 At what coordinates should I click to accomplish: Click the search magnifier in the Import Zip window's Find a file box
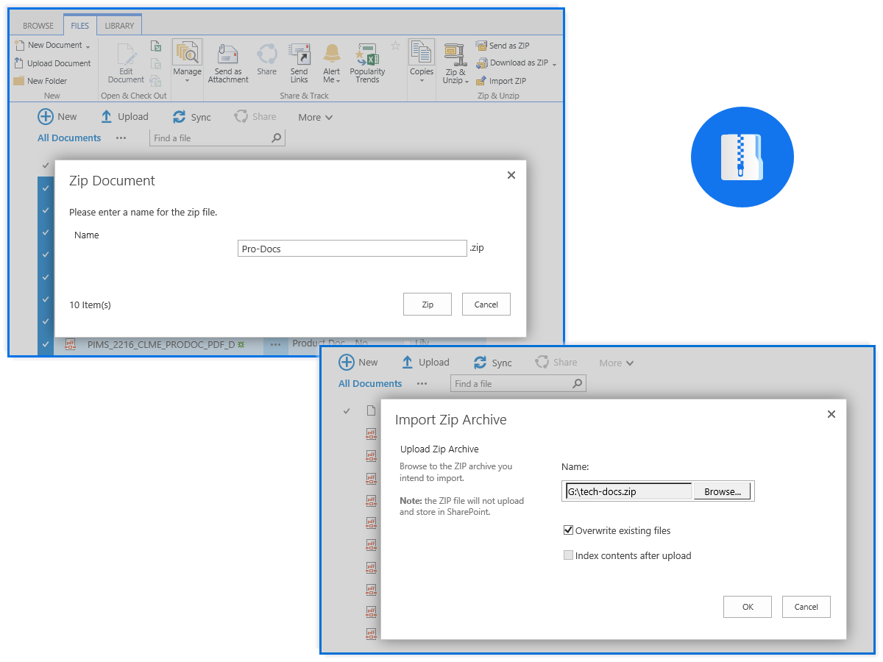coord(578,383)
